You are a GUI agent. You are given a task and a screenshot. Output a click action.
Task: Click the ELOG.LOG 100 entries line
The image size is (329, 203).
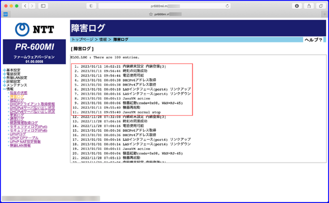coord(105,58)
